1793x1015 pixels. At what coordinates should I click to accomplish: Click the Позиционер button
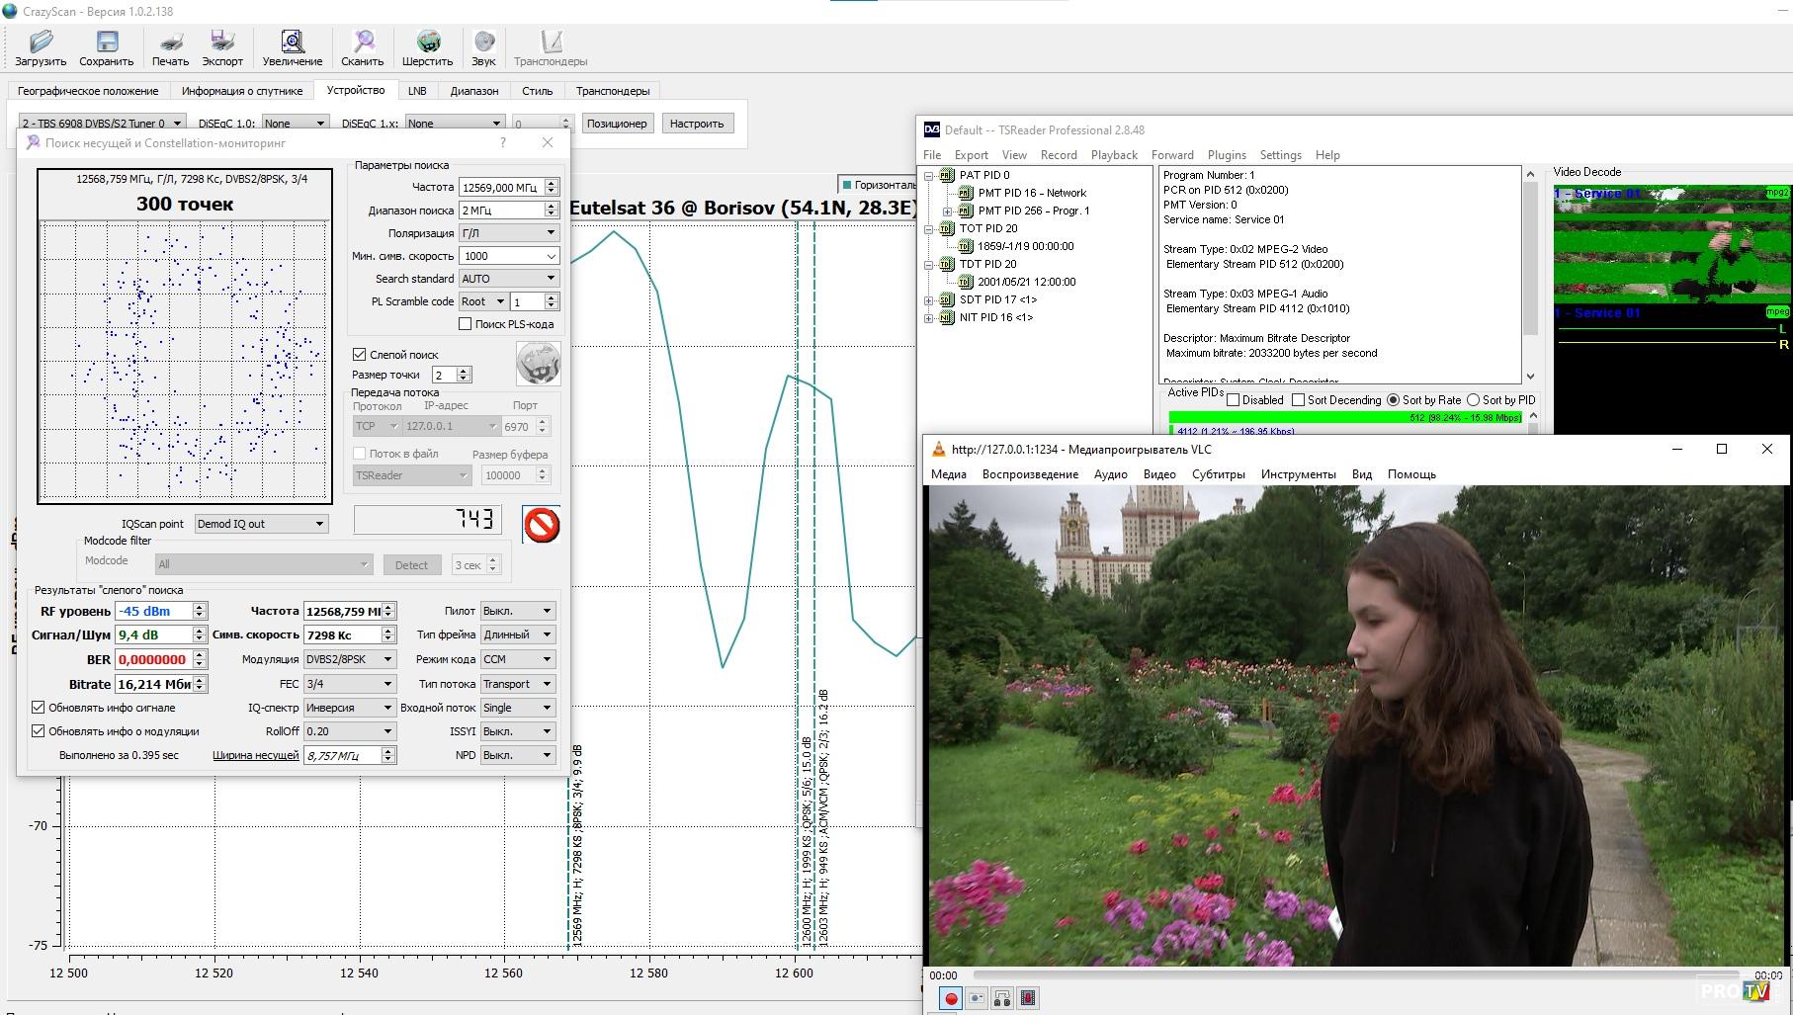[x=617, y=124]
